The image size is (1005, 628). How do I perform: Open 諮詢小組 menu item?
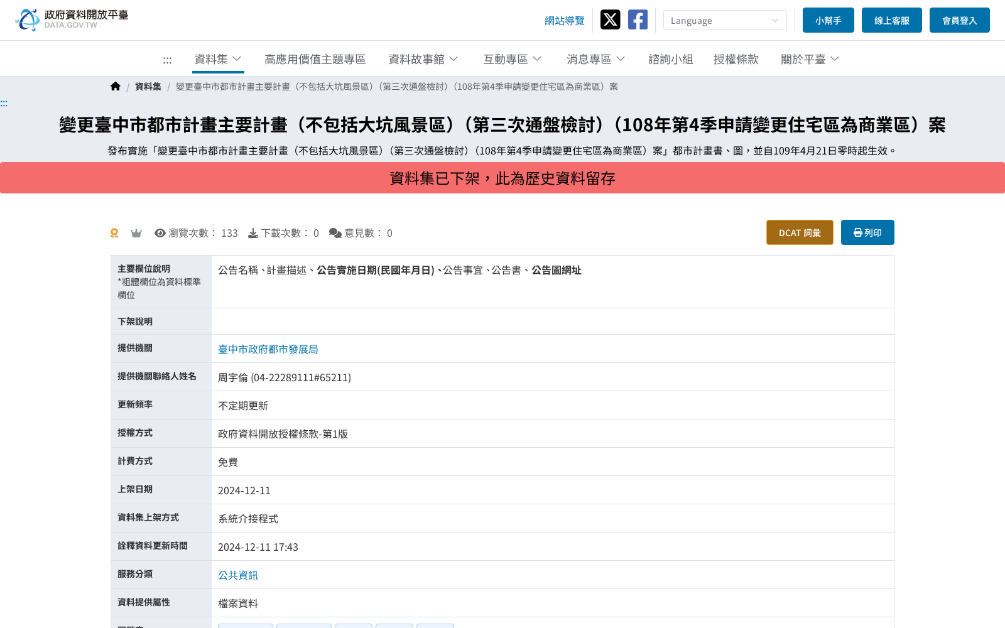click(671, 59)
